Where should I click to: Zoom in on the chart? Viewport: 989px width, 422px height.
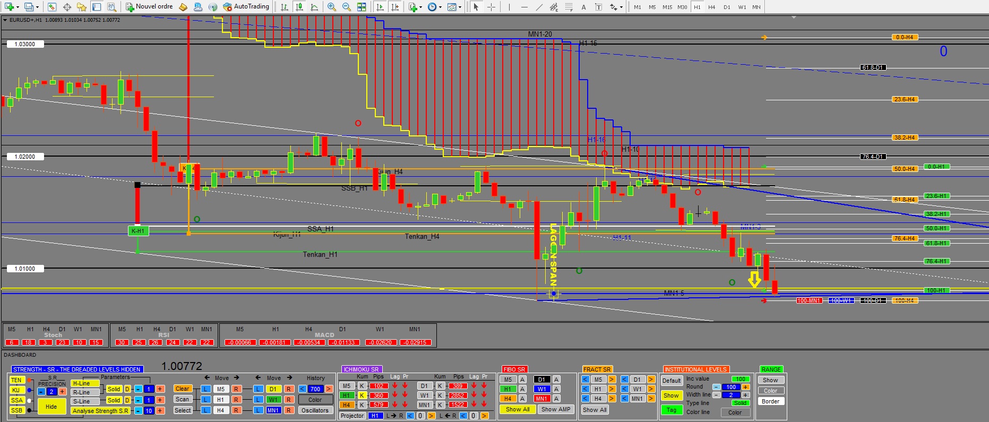[x=332, y=7]
